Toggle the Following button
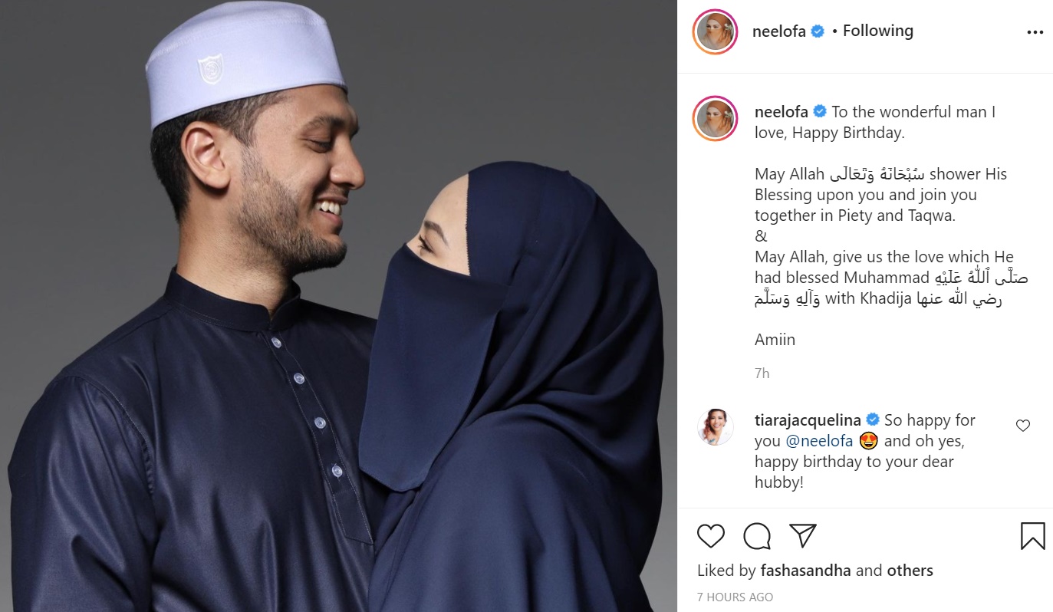This screenshot has height=612, width=1053. (x=878, y=31)
